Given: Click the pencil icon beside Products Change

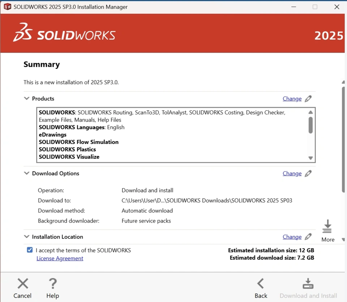Looking at the screenshot, I should [308, 99].
